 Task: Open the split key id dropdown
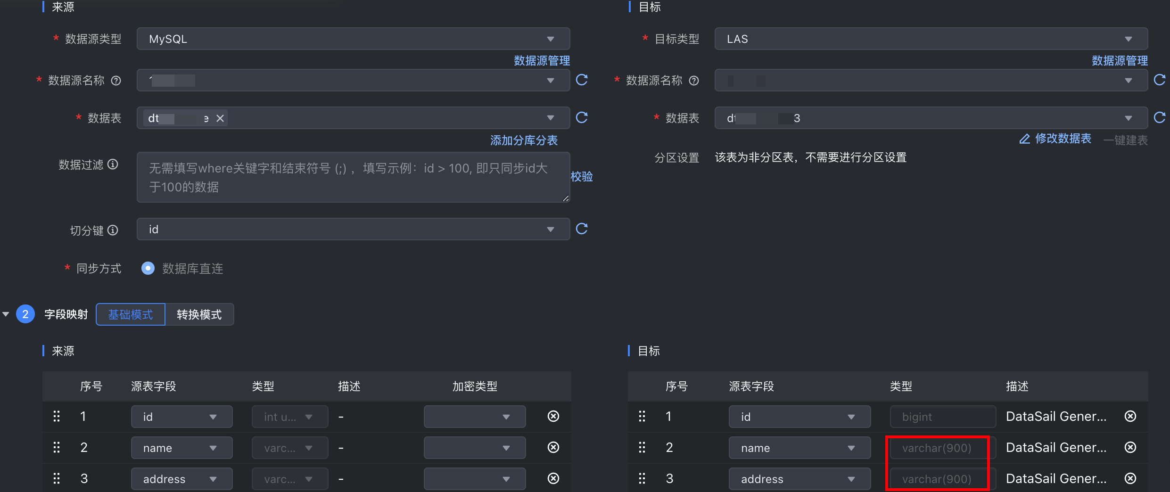(353, 229)
